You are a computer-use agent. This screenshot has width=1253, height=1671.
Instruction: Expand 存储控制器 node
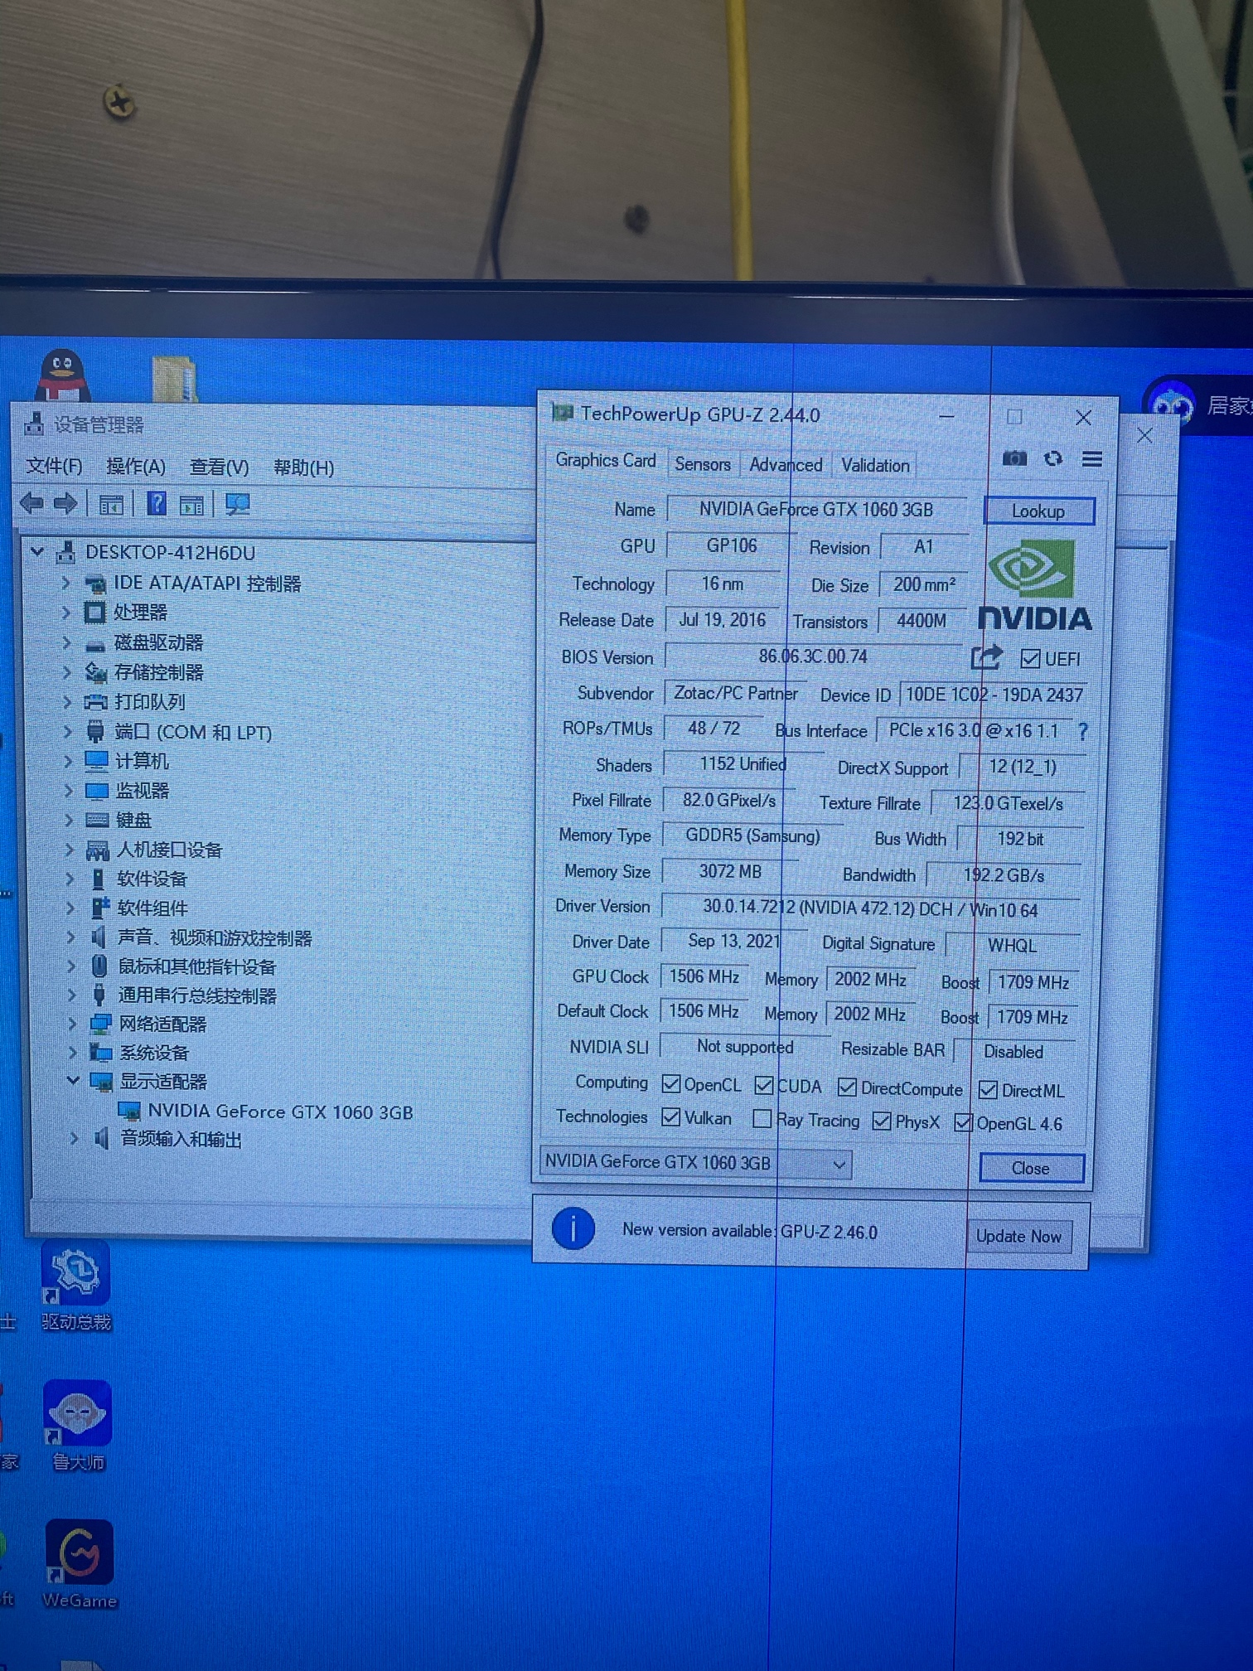pyautogui.click(x=67, y=672)
